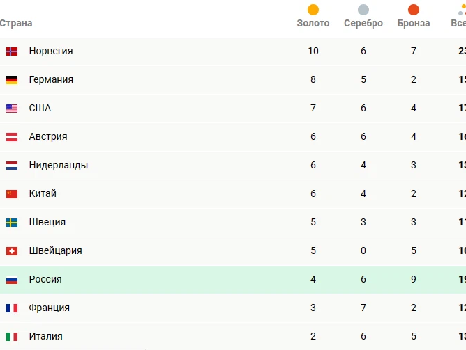
Task: Click the Switzerland flag icon
Action: tap(12, 251)
